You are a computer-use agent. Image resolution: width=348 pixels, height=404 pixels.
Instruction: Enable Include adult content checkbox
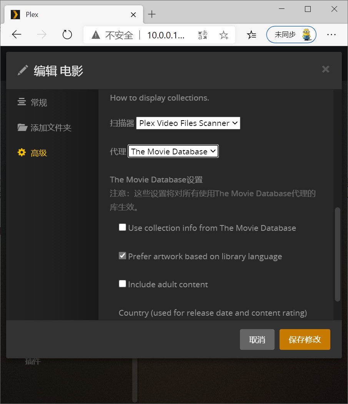(x=122, y=284)
